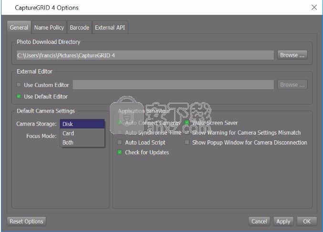Click the Browse button for the custom editor
Image resolution: width=323 pixels, height=232 pixels.
coord(292,84)
